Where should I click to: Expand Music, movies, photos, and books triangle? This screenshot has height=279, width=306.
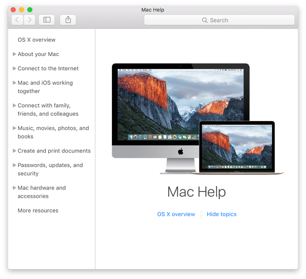14,128
